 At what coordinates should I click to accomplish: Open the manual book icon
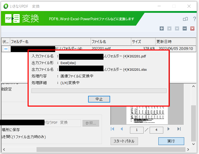pos(185,19)
